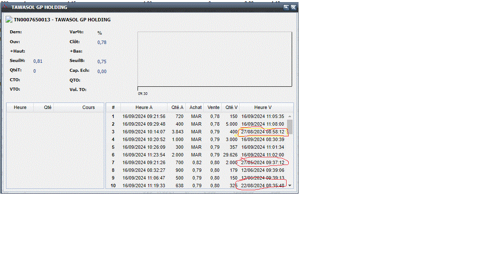
Task: Click the Heure column header in trades table
Action: 20,107
